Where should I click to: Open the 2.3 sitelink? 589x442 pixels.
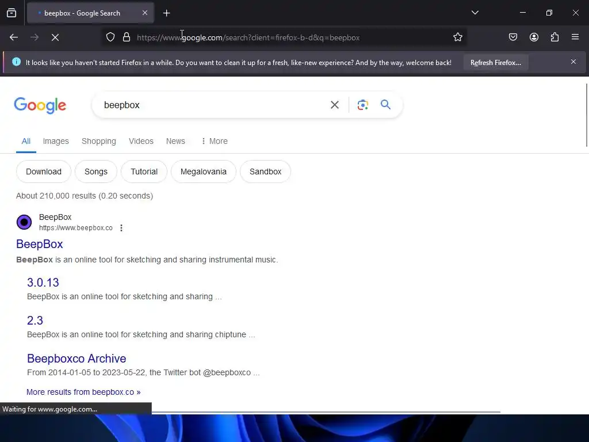pyautogui.click(x=35, y=321)
